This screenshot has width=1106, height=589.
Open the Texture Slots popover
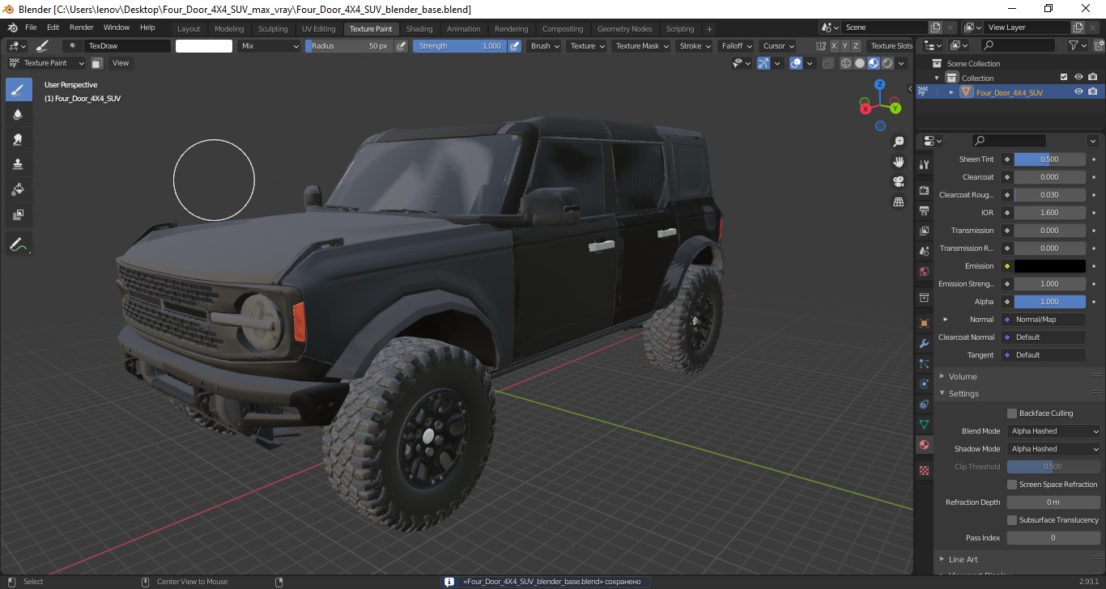[891, 46]
